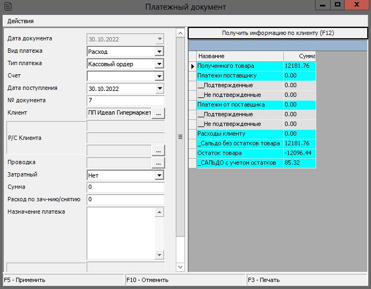Expand the Вид платежа dropdown
The height and width of the screenshot is (289, 371).
159,52
